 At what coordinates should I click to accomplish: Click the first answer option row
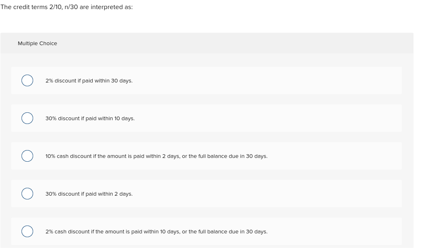206,80
